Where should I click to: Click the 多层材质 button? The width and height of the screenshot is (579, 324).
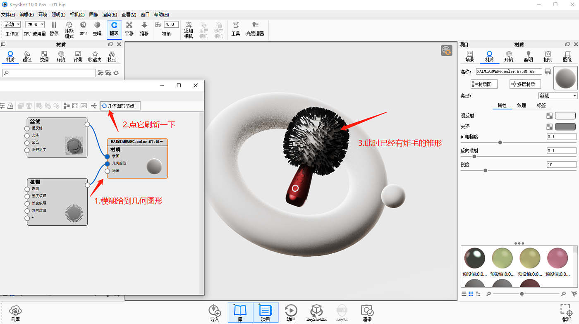tap(525, 84)
